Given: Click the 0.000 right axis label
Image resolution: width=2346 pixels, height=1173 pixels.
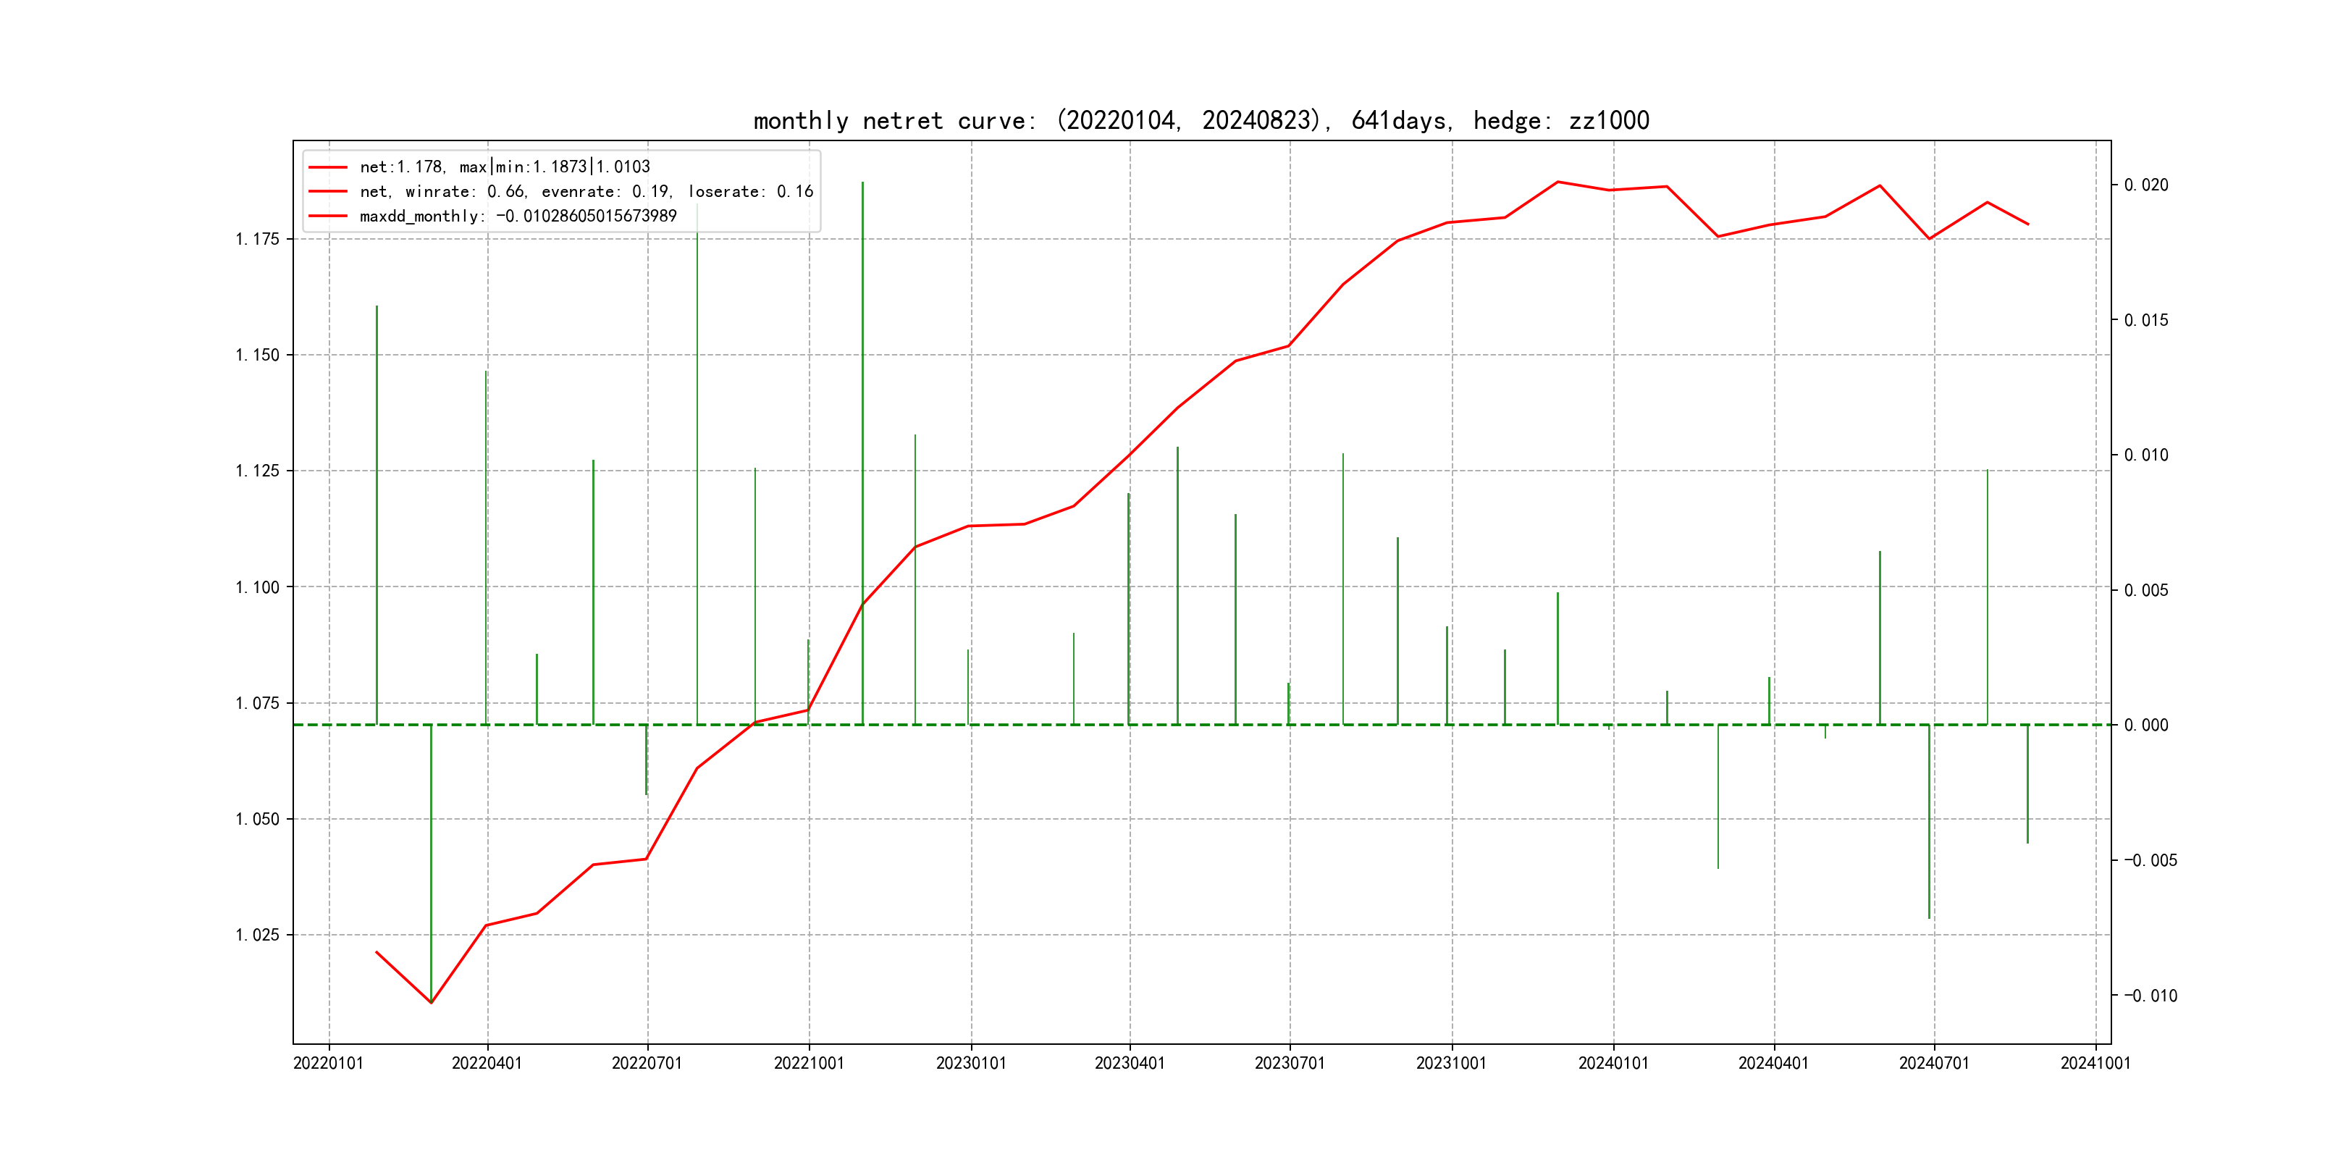Looking at the screenshot, I should point(2145,725).
